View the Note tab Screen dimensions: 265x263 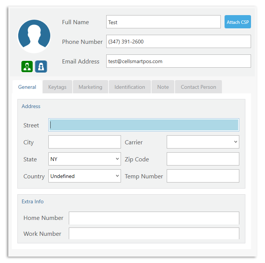pyautogui.click(x=163, y=87)
